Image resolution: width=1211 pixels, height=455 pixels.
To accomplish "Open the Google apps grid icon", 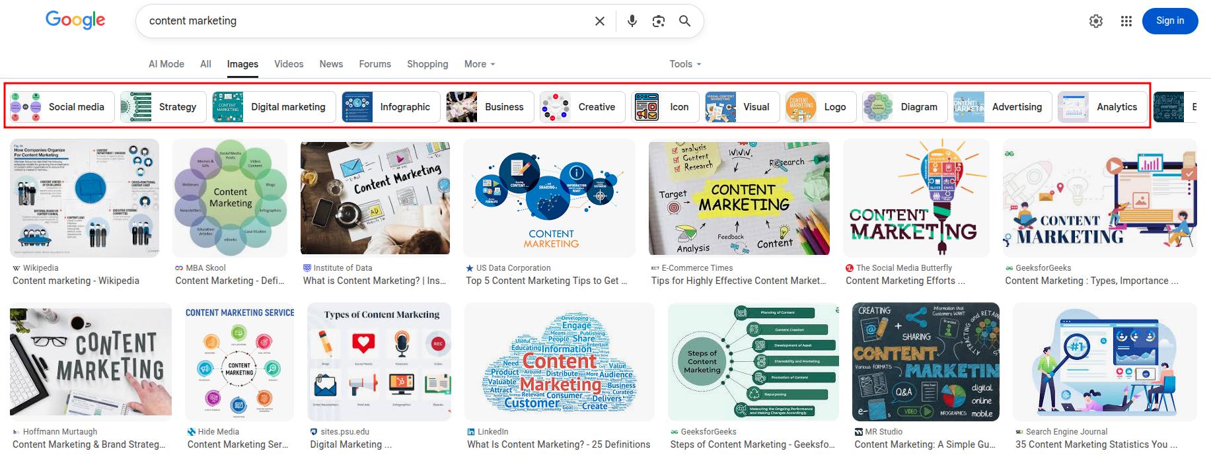I will coord(1126,21).
